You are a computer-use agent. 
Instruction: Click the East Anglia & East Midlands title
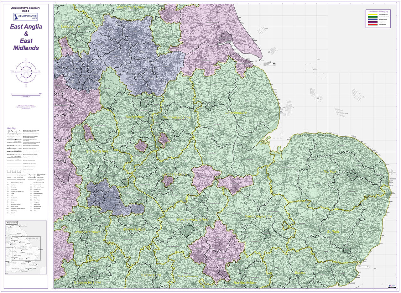pyautogui.click(x=26, y=37)
